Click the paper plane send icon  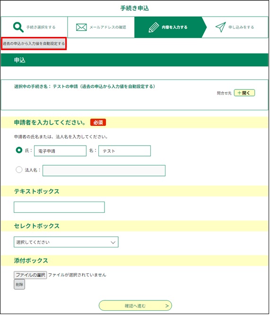(x=220, y=27)
